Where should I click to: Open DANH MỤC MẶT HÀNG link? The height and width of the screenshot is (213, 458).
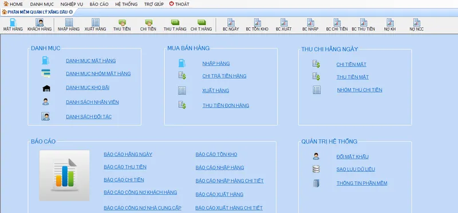click(91, 61)
